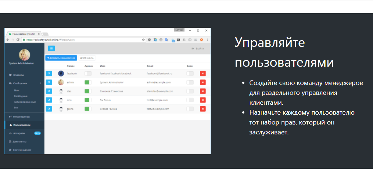Delete the stas user with red X

coord(203,91)
